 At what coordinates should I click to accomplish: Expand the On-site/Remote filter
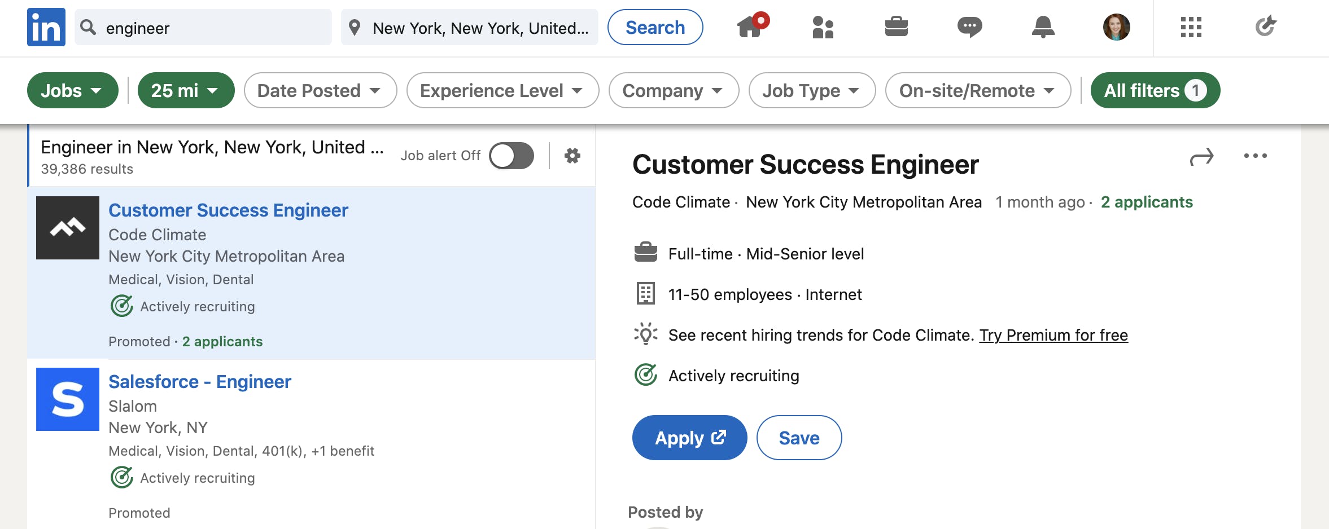click(x=977, y=90)
